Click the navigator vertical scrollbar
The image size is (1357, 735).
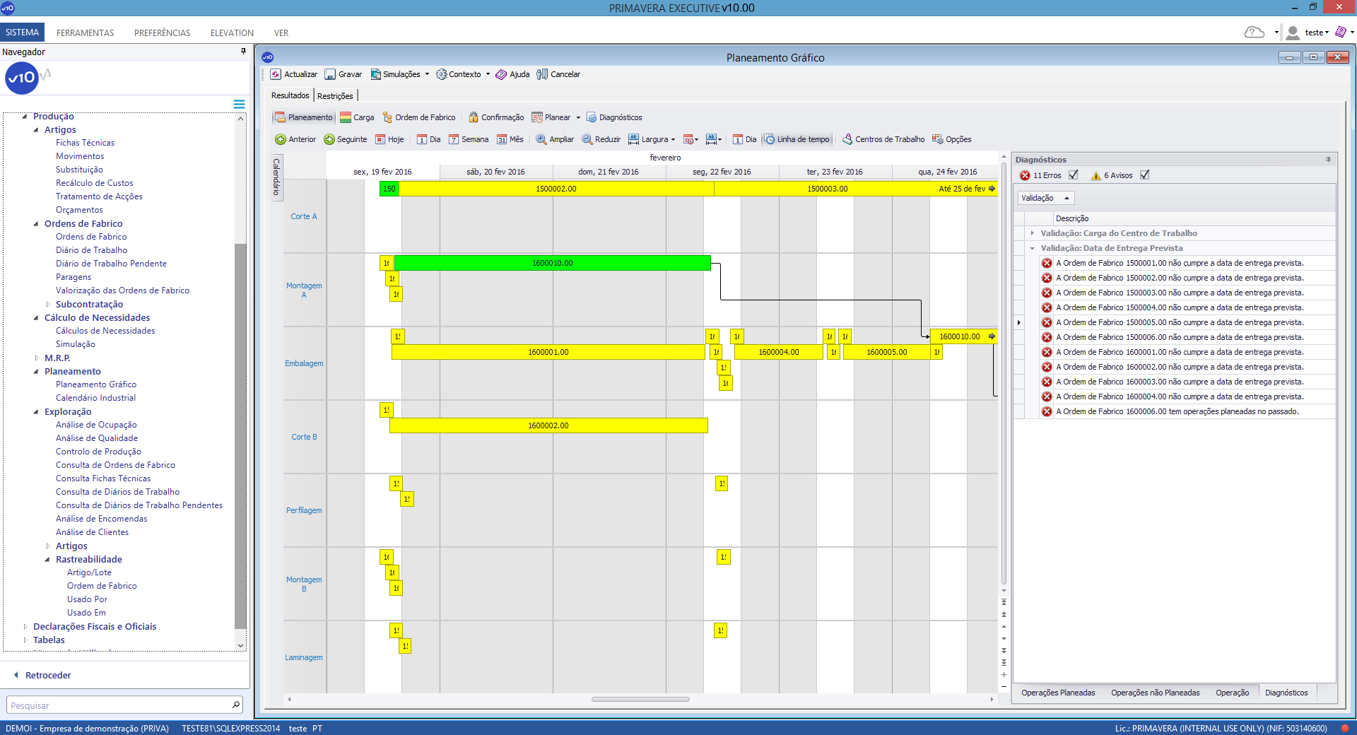click(x=240, y=435)
